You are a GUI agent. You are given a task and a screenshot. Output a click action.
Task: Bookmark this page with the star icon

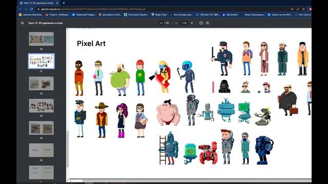coord(303,9)
